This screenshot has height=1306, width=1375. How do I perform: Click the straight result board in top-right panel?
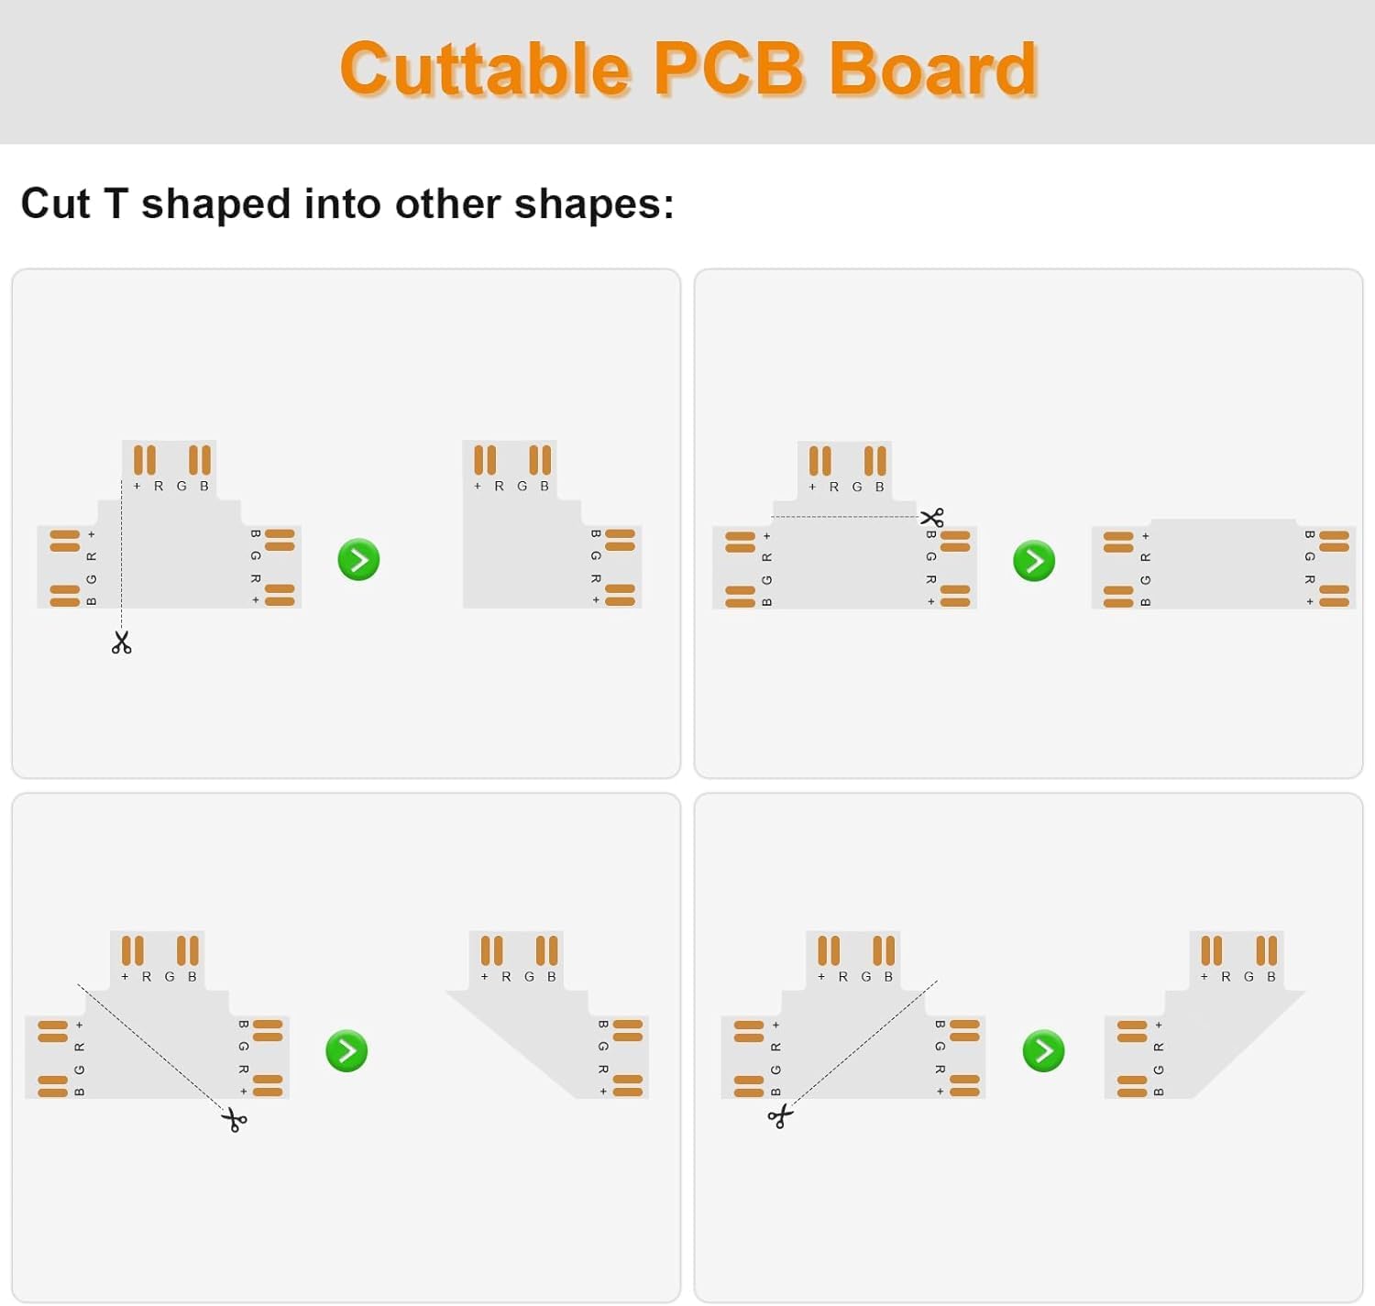point(1224,564)
